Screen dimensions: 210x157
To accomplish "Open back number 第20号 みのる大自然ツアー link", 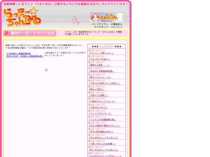I will 104,83.
